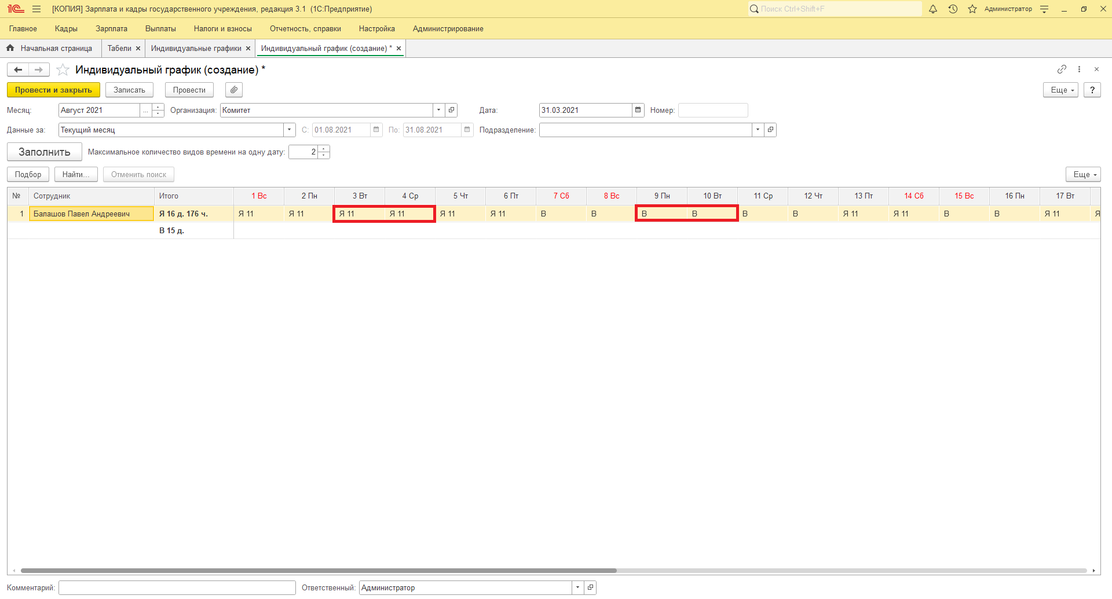The width and height of the screenshot is (1112, 599).
Task: Open Налоги и взносы menu section
Action: coord(223,28)
